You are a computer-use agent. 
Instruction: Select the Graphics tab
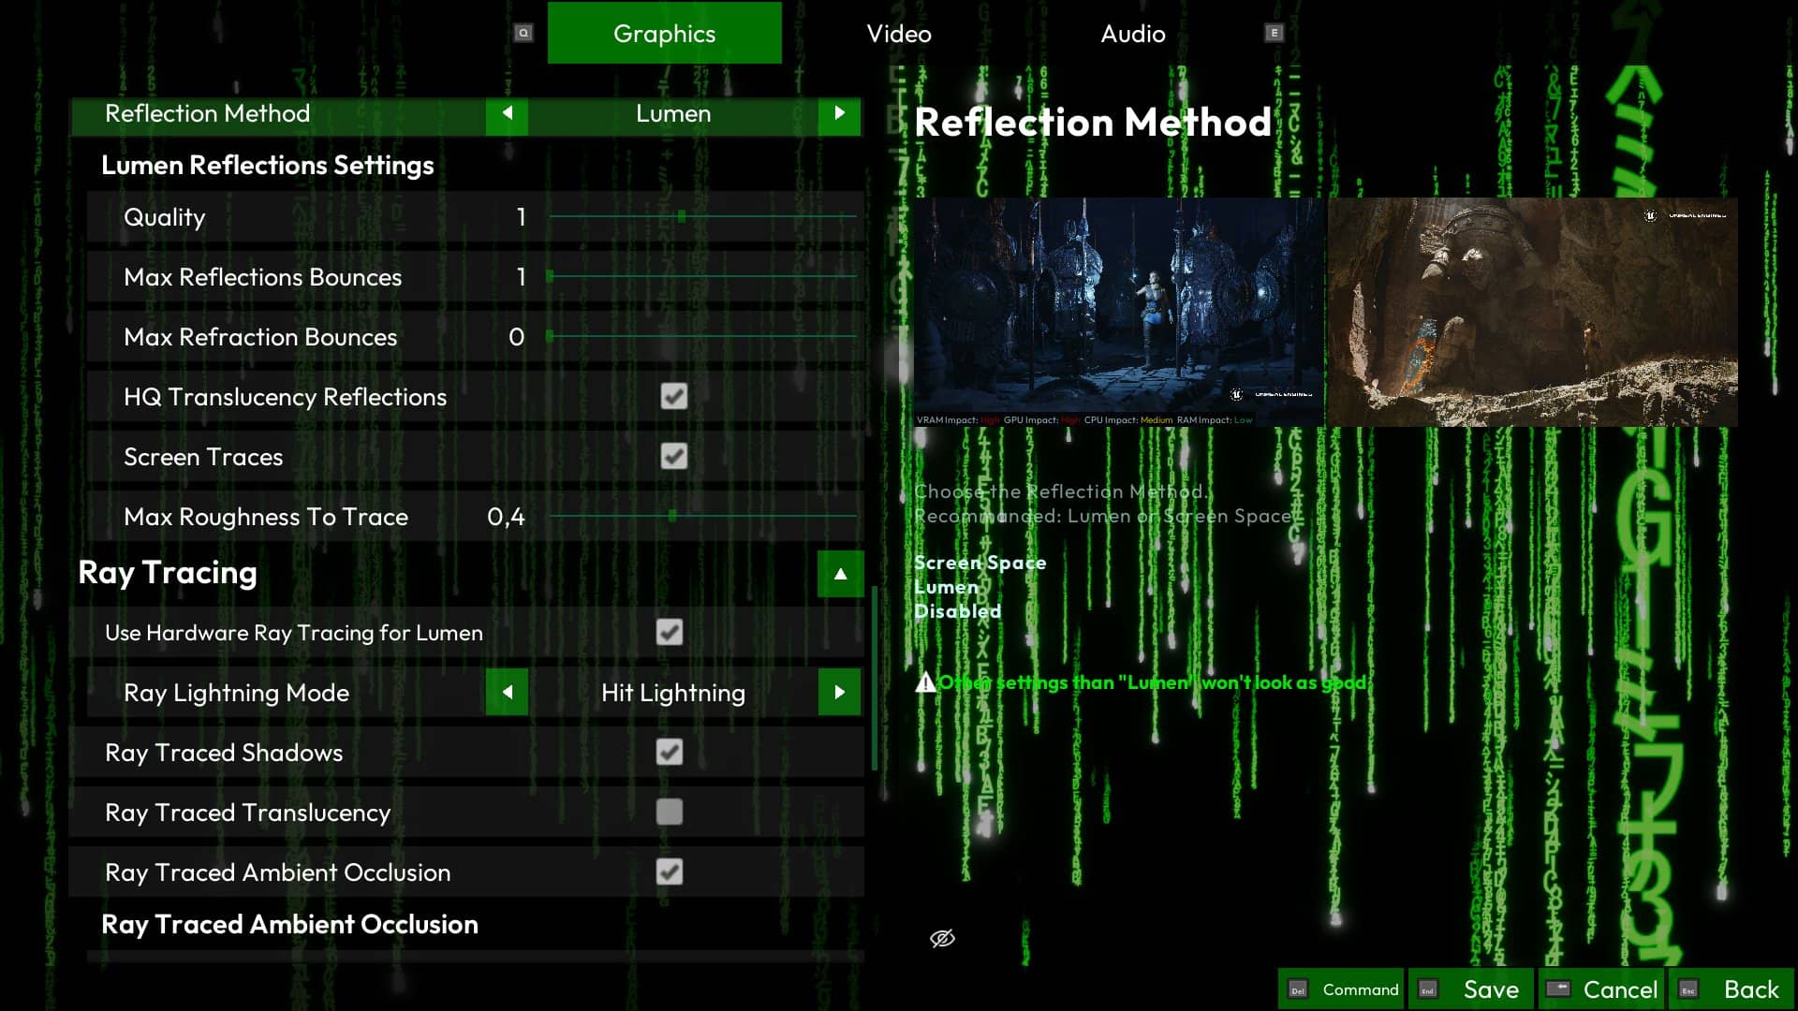[665, 34]
